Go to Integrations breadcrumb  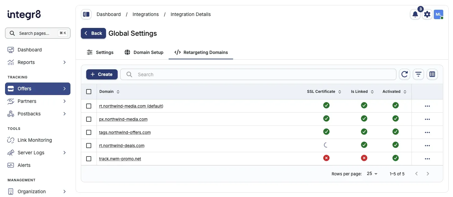146,14
